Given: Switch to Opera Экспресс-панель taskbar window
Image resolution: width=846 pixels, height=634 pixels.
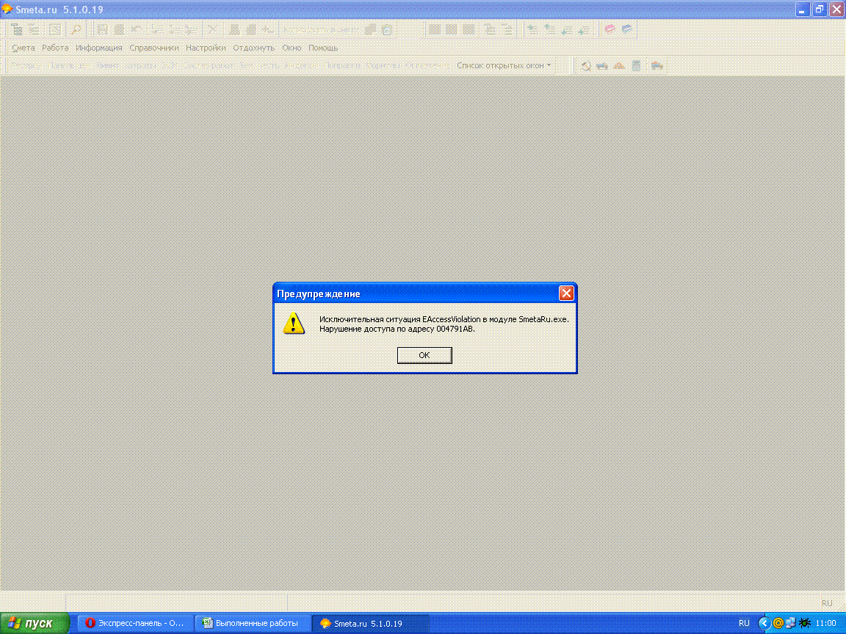Looking at the screenshot, I should (135, 623).
